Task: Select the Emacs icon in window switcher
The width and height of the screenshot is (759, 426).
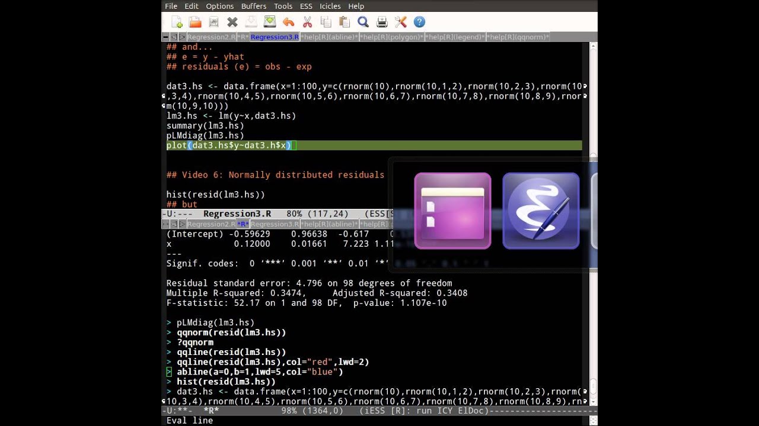Action: point(541,211)
